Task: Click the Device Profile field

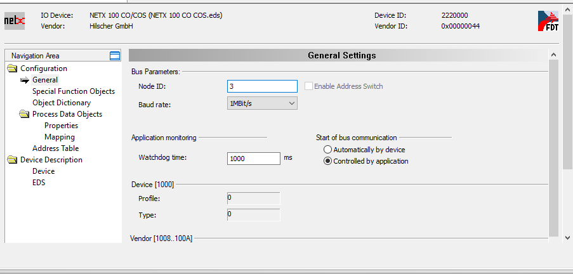Action: (254, 199)
